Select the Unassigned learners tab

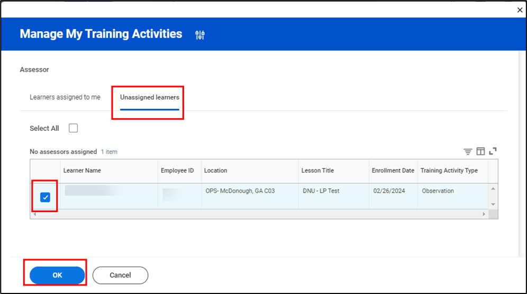pyautogui.click(x=149, y=98)
